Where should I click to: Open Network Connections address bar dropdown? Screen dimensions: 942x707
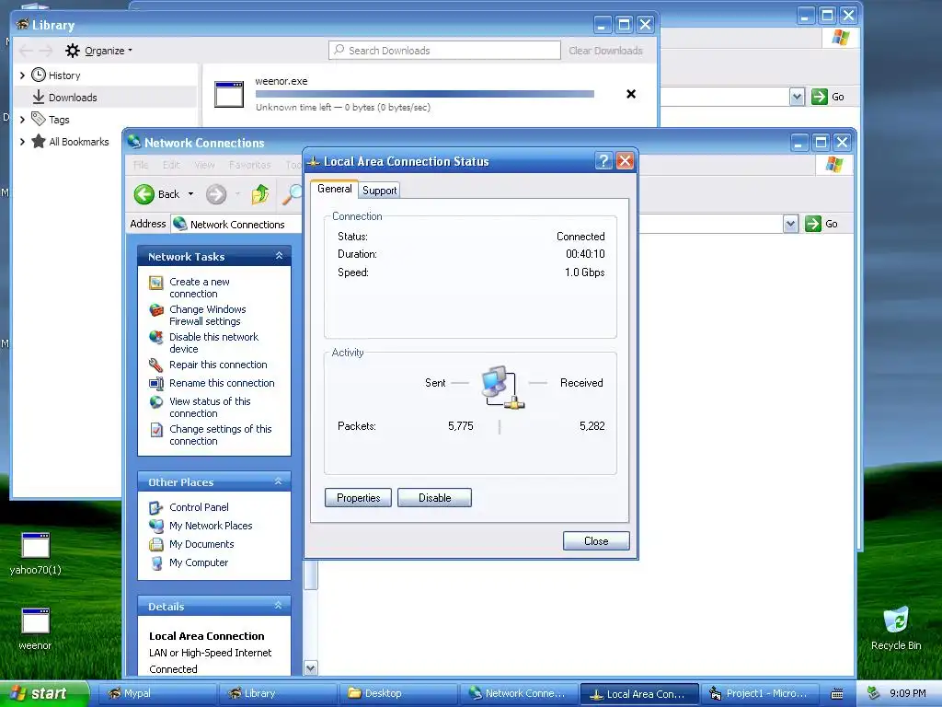[790, 224]
